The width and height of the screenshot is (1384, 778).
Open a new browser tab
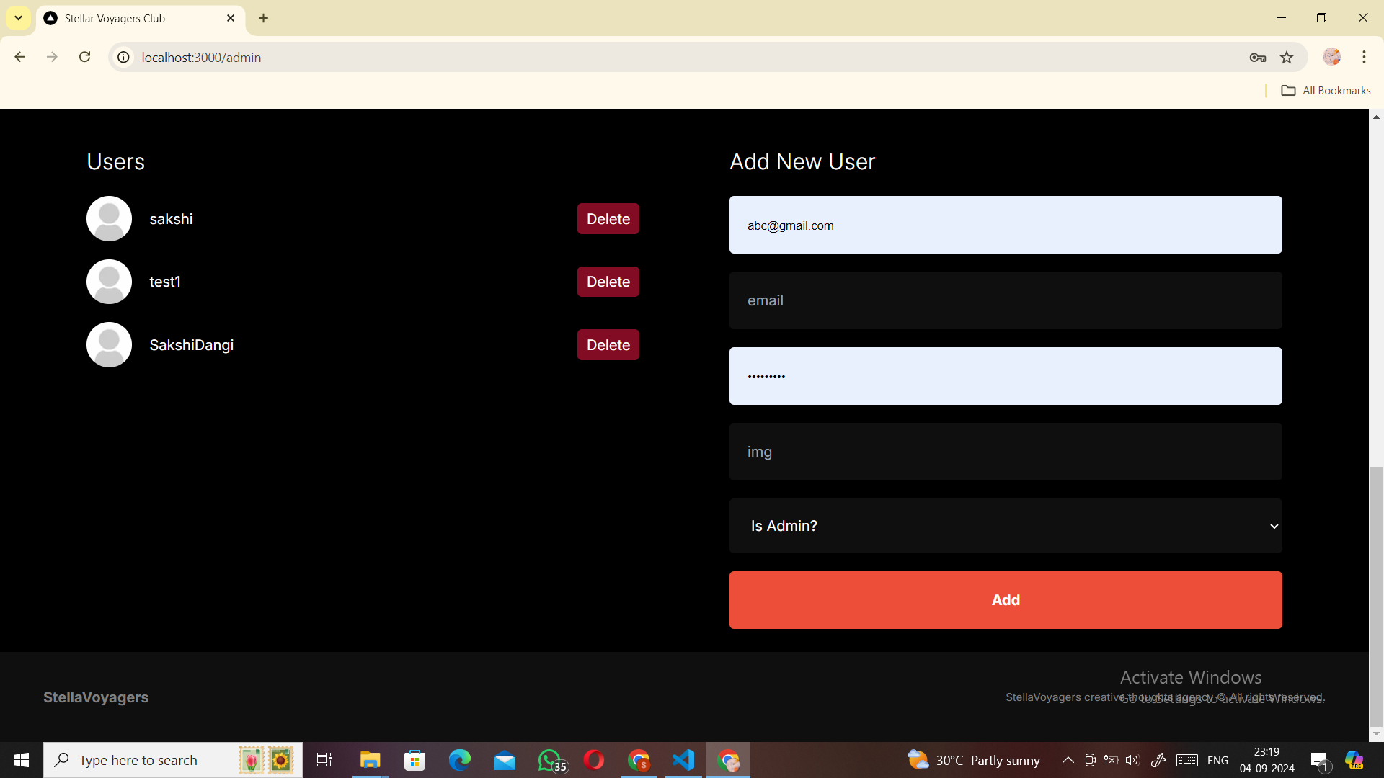click(263, 18)
